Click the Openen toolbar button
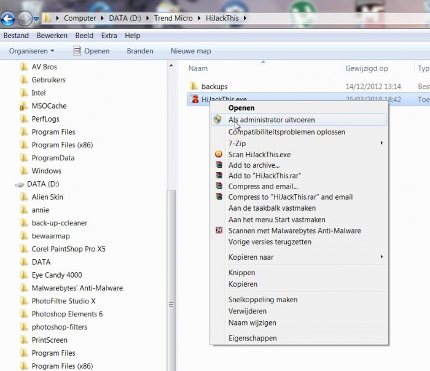 [92, 51]
